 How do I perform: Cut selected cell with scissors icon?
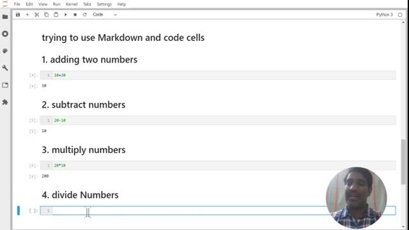pyautogui.click(x=37, y=15)
